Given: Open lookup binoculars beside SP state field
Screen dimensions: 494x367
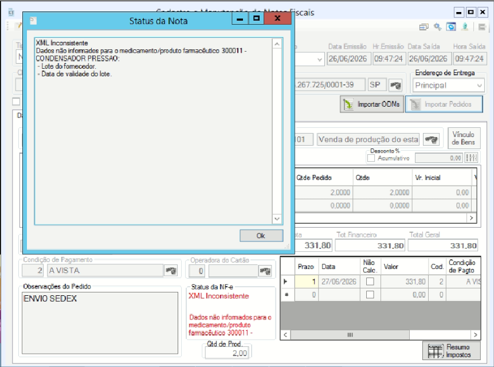Looking at the screenshot, I should (395, 85).
